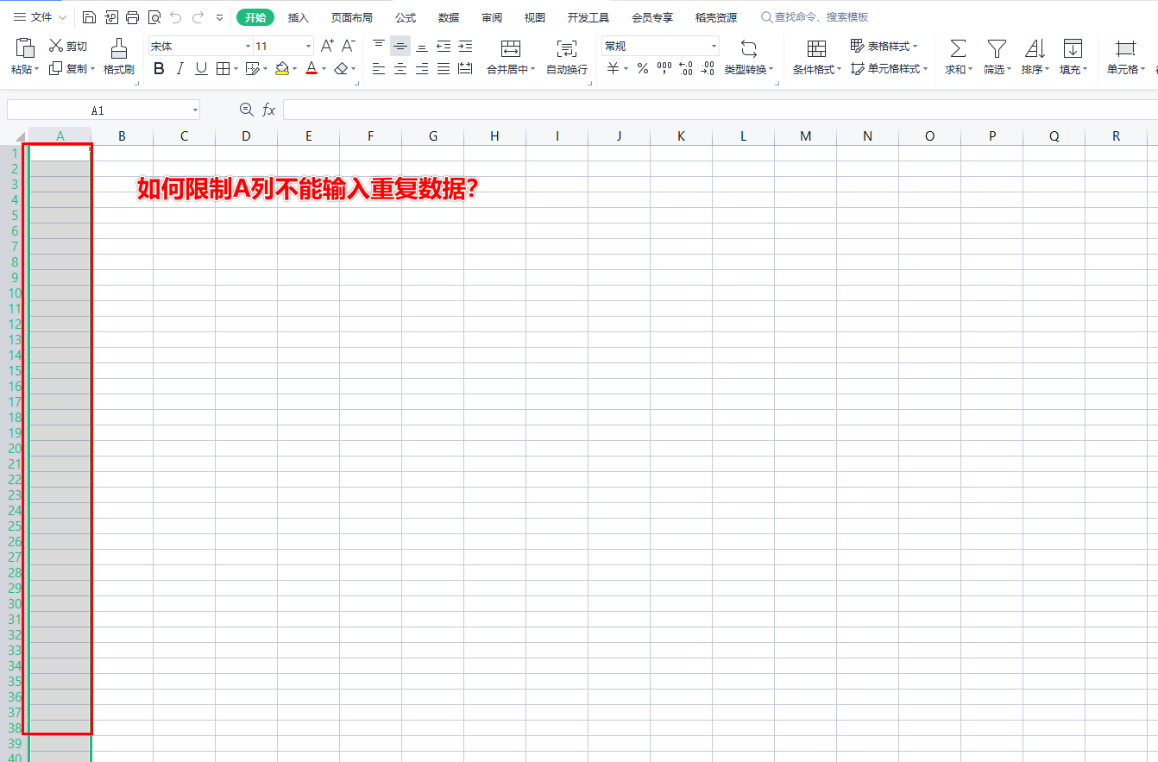Click the eraser Clear icon

[x=342, y=69]
